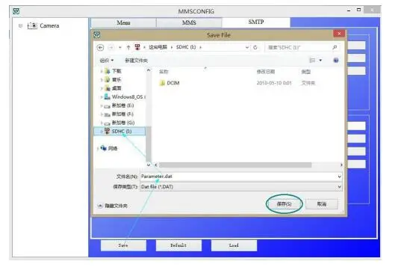Click the Back arrow in Save File dialog
The width and height of the screenshot is (401, 270).
pyautogui.click(x=100, y=47)
